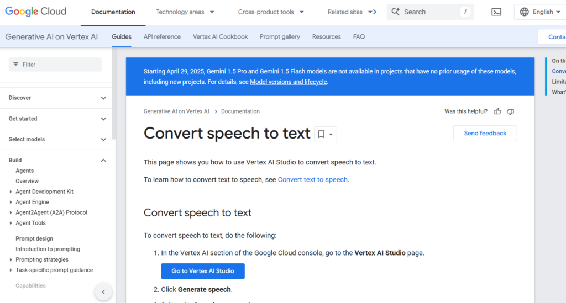Expand Task-specific prompt guidance item

[11, 270]
